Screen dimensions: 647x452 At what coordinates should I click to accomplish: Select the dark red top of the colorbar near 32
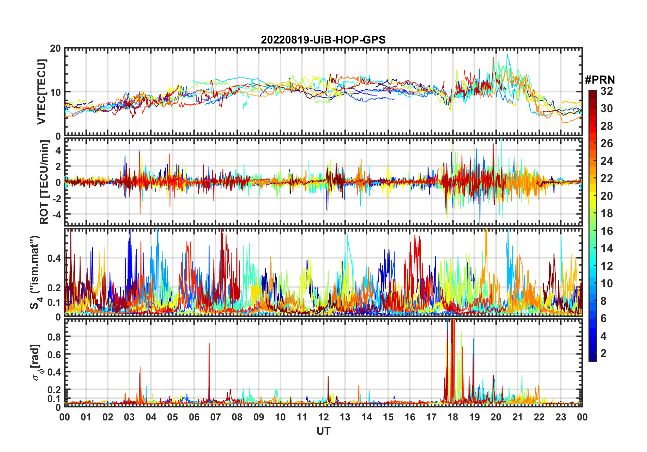coord(593,93)
